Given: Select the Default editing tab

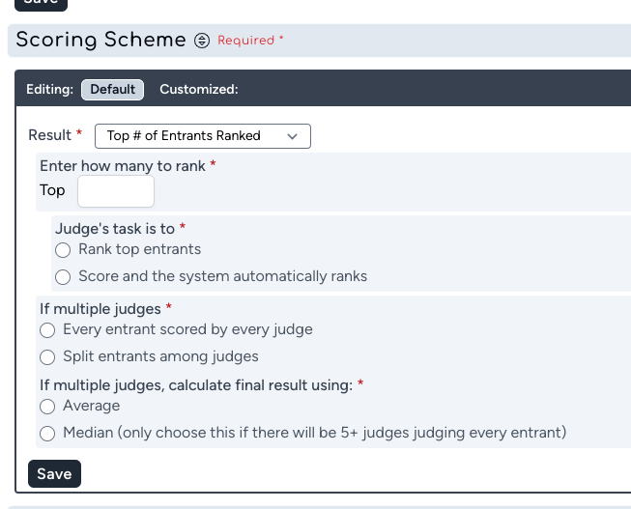Looking at the screenshot, I should 113,89.
